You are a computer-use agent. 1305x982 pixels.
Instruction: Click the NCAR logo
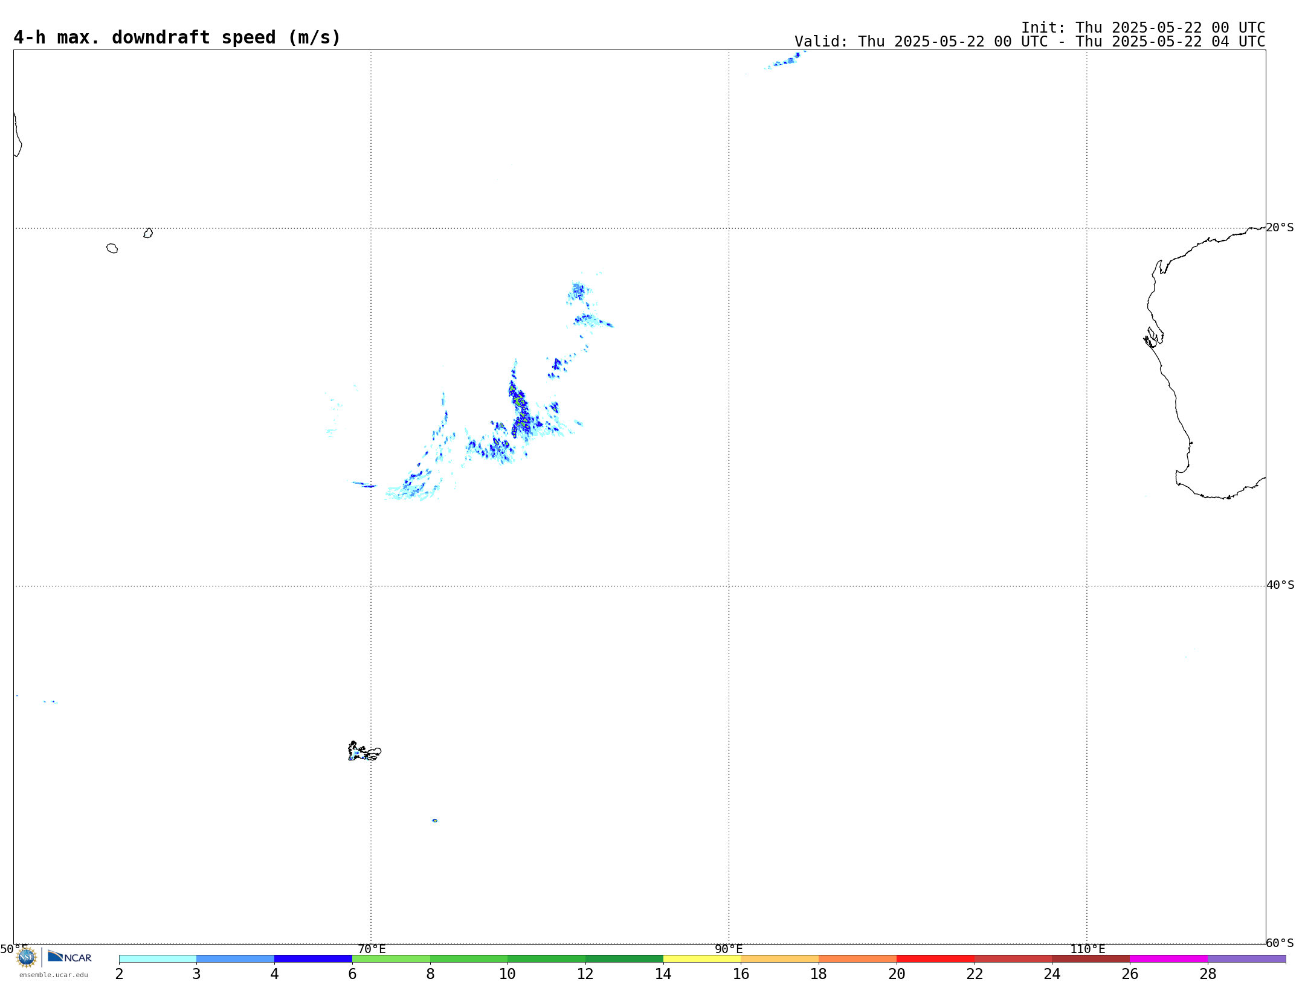click(x=69, y=957)
